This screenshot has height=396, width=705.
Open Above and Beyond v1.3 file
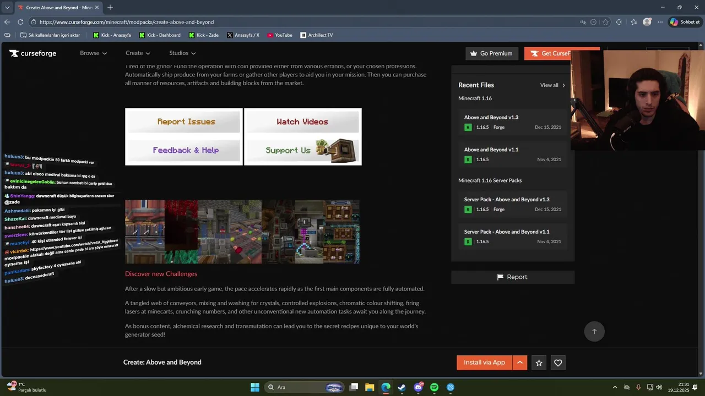tap(491, 117)
